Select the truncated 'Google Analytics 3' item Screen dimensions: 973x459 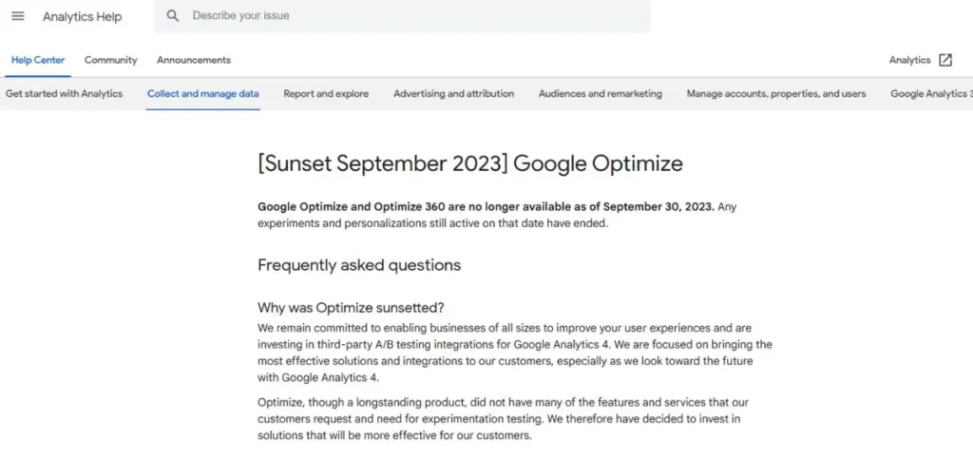[x=930, y=94]
